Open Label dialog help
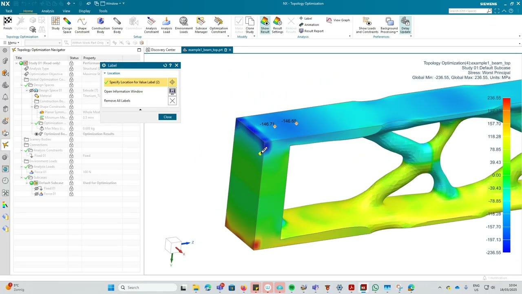The image size is (522, 294). [x=170, y=65]
